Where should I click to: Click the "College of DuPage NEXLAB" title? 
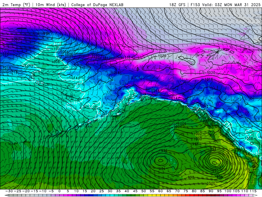(97, 5)
